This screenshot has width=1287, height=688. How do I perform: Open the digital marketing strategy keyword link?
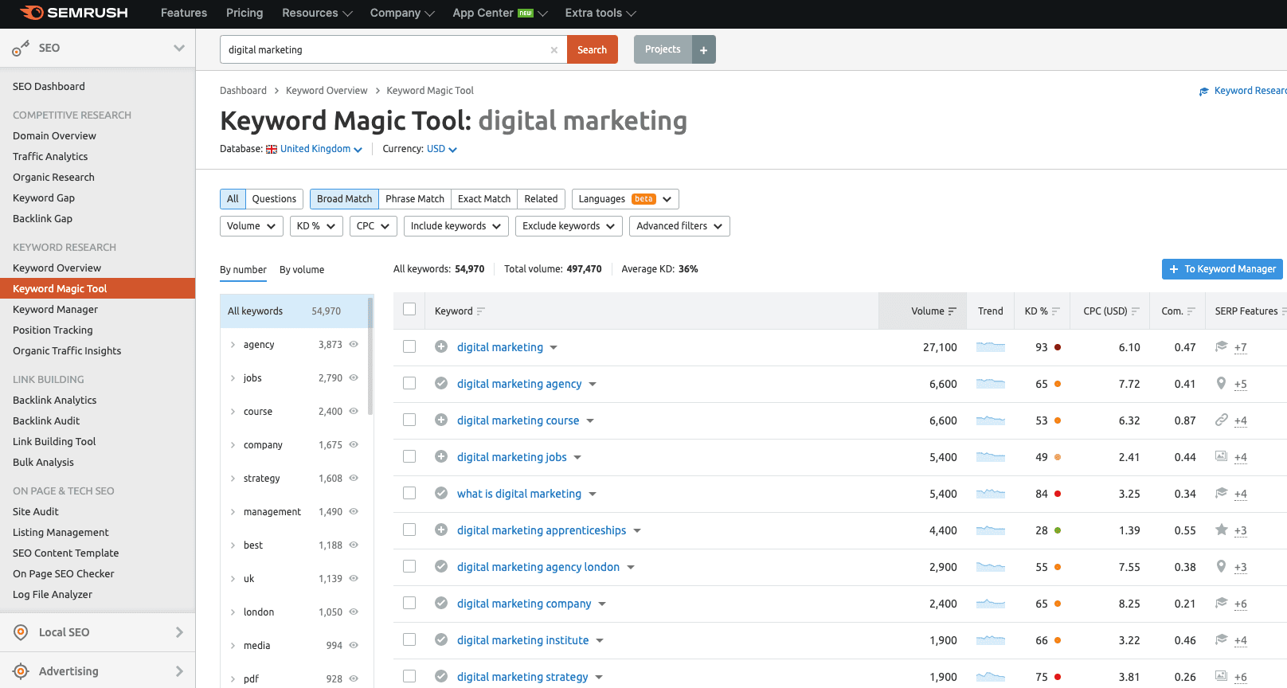[x=522, y=677]
